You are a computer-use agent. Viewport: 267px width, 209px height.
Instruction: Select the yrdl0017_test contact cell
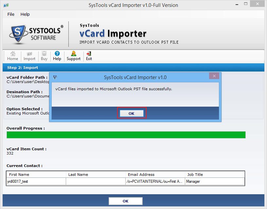tap(36, 181)
